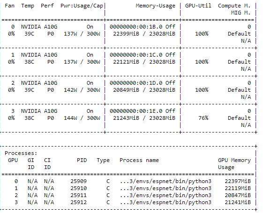Click the 'Compute M.' header text

click(234, 6)
